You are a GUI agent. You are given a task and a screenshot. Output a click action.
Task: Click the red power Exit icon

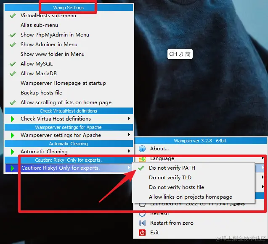coord(142,233)
